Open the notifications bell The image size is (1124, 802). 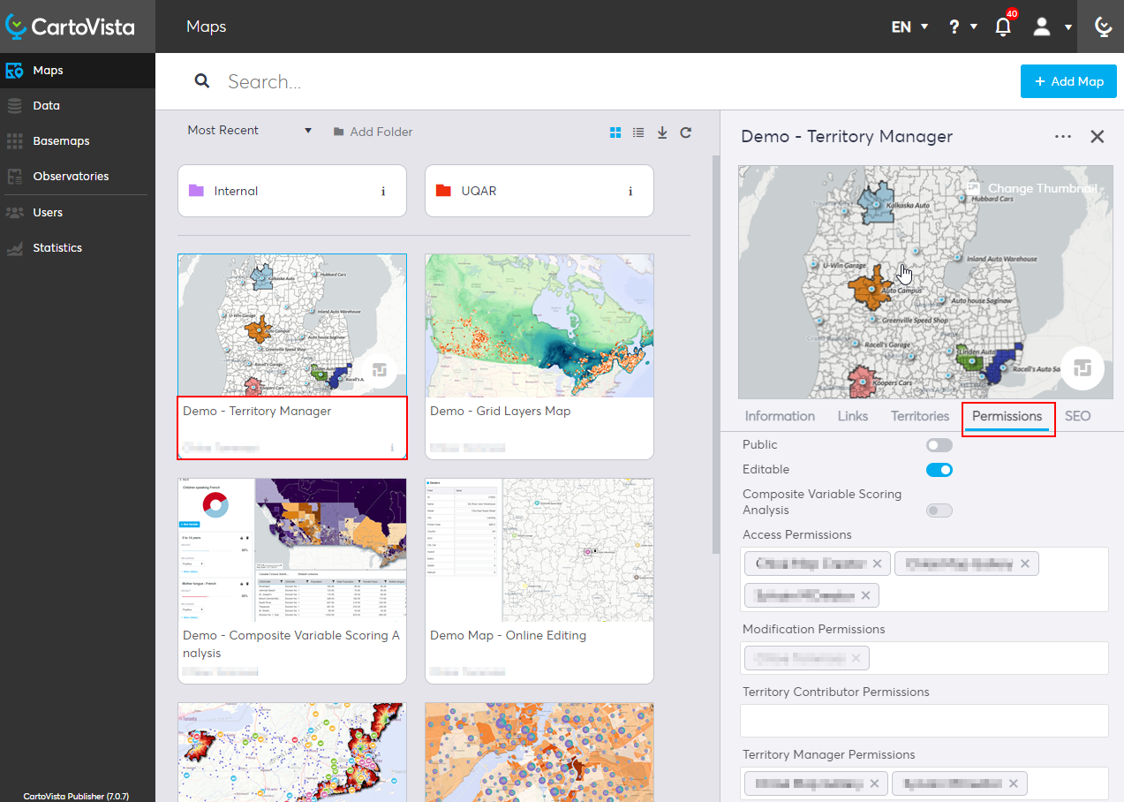(x=1002, y=27)
